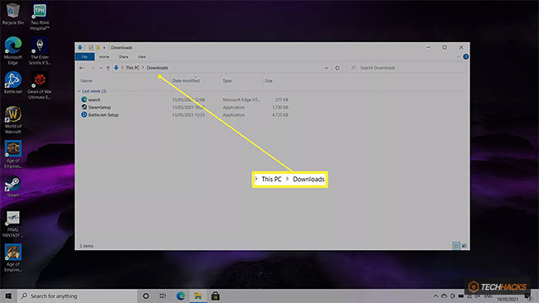Go back with the Explorer back arrow

click(x=81, y=68)
